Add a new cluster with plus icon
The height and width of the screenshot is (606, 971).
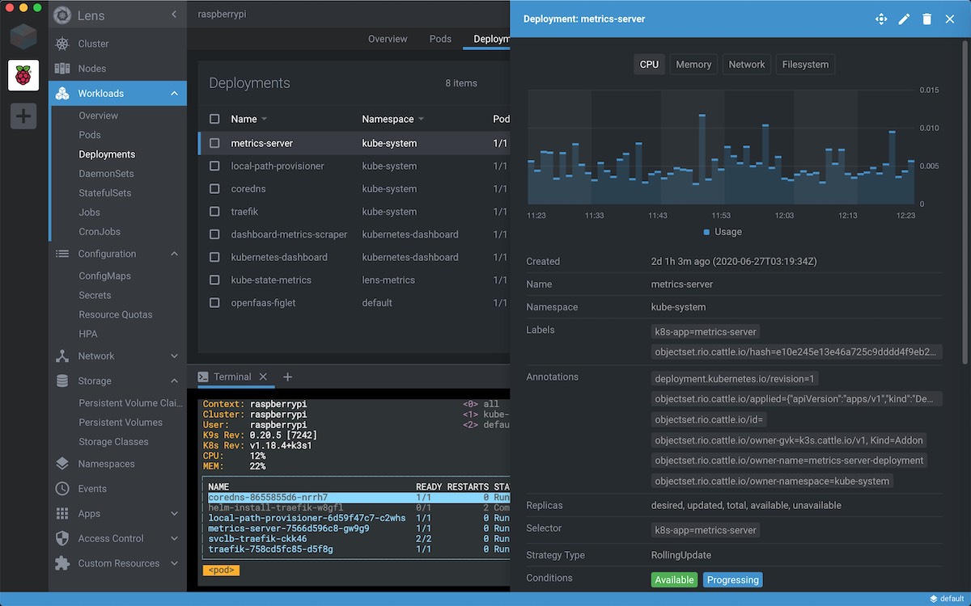tap(23, 116)
